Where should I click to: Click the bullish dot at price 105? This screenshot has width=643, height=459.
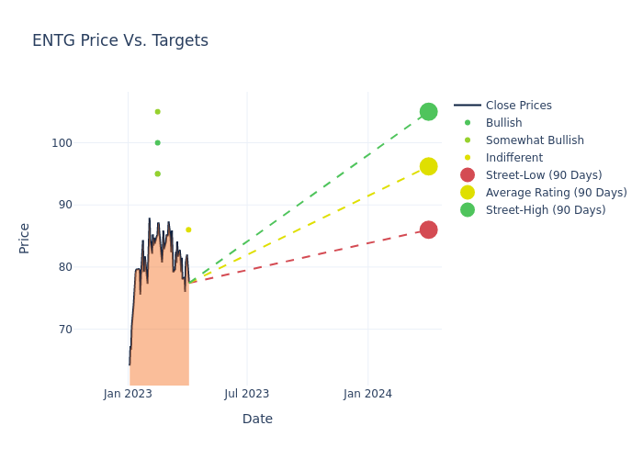click(157, 112)
